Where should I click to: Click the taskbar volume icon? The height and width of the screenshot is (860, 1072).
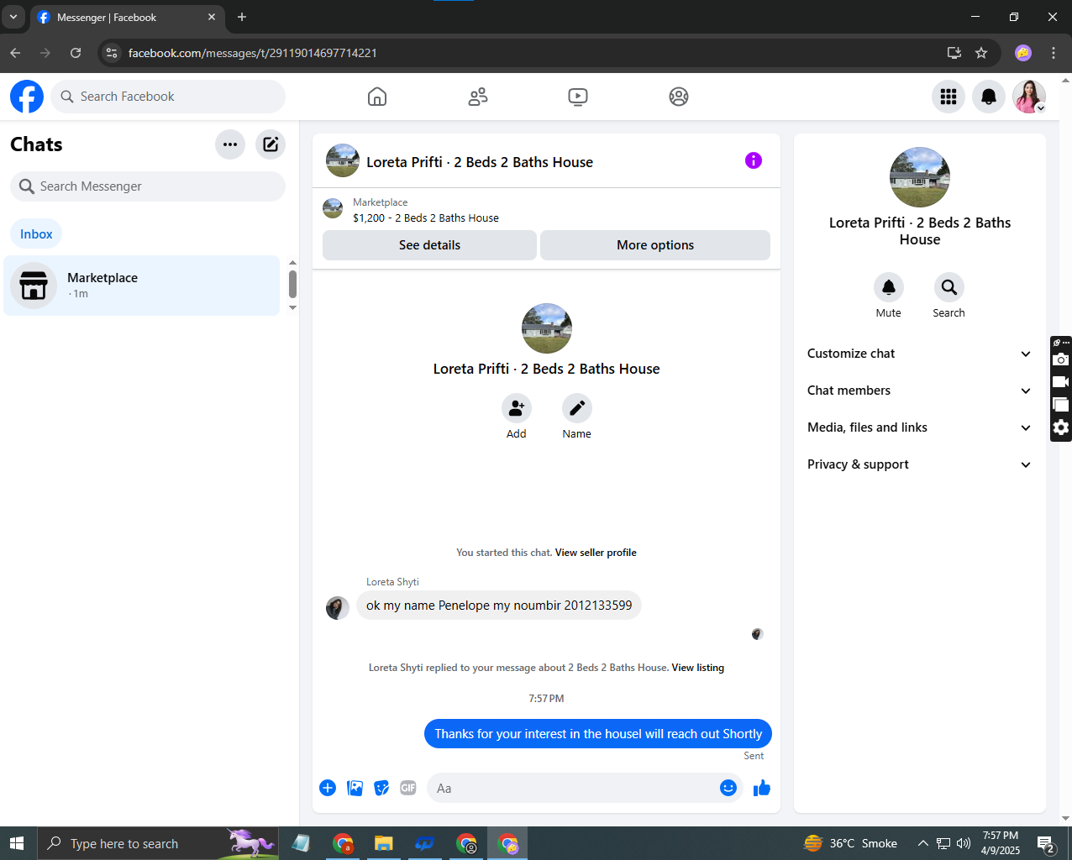click(x=964, y=843)
